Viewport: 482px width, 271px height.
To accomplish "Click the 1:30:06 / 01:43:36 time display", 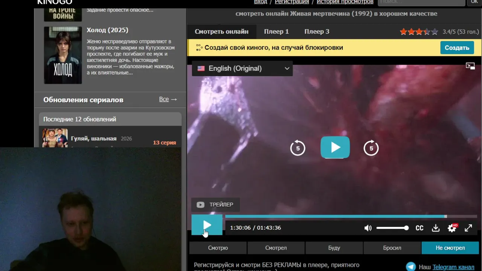I will tap(255, 228).
